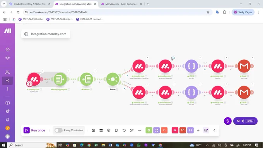Click the auto-align magic wand icon
The width and height of the screenshot is (263, 148).
click(x=132, y=130)
